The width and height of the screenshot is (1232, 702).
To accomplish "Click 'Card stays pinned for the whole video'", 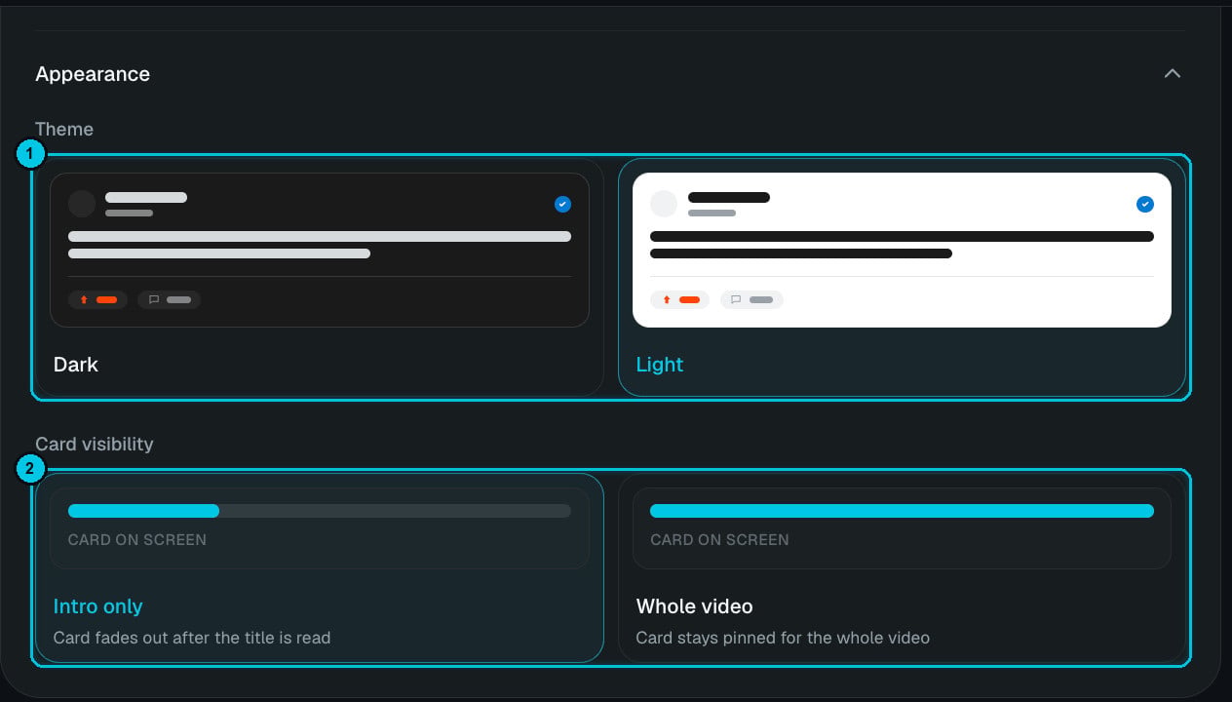I will click(x=783, y=638).
